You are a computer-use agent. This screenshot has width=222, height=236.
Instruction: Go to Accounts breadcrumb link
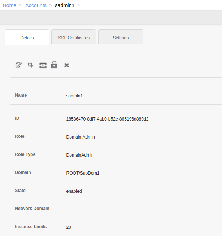36,5
